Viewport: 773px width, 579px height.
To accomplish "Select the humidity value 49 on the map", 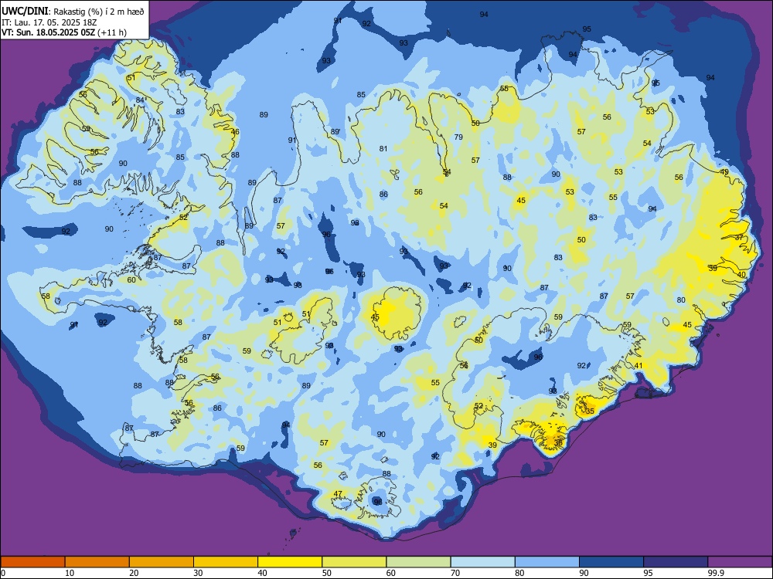I will click(724, 172).
